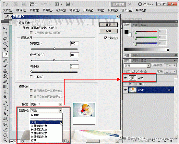Click the 确定 button
Screen dimensions: 179x144
click(x=108, y=25)
